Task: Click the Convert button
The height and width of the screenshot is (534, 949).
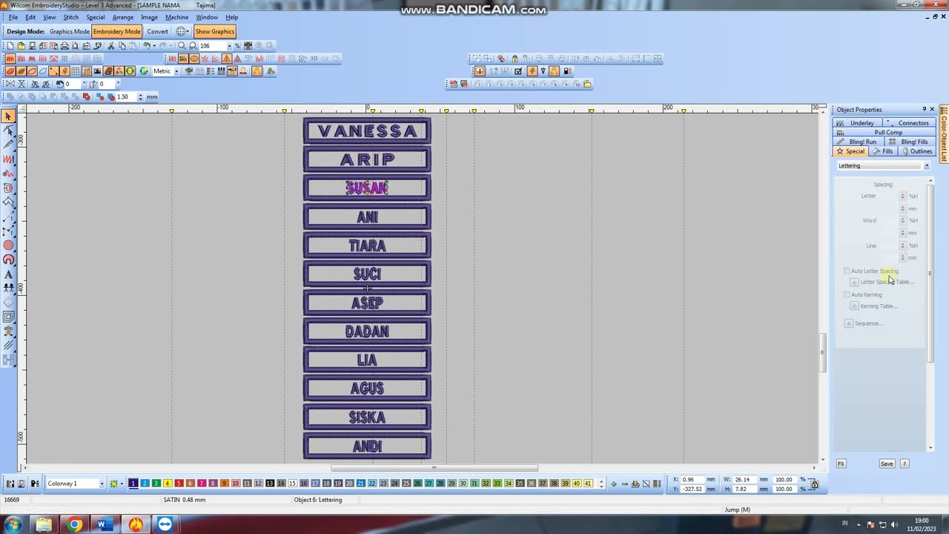Action: coord(157,31)
